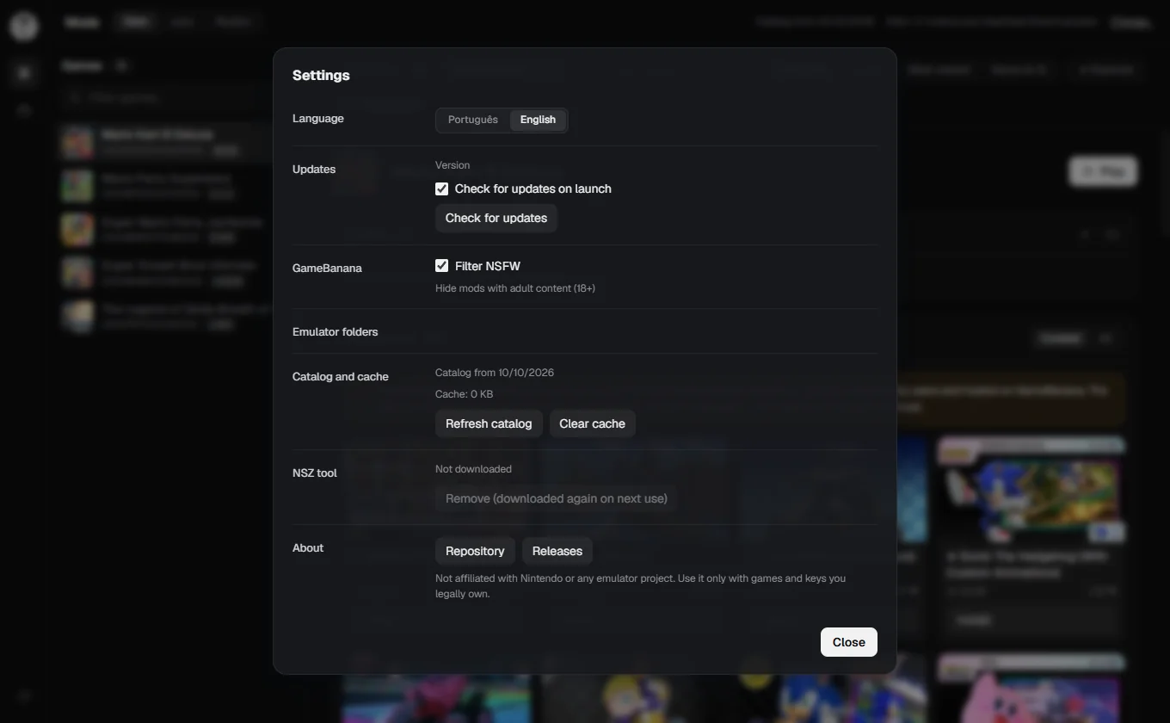Click the 'Not downloaded' status text

[x=473, y=469]
